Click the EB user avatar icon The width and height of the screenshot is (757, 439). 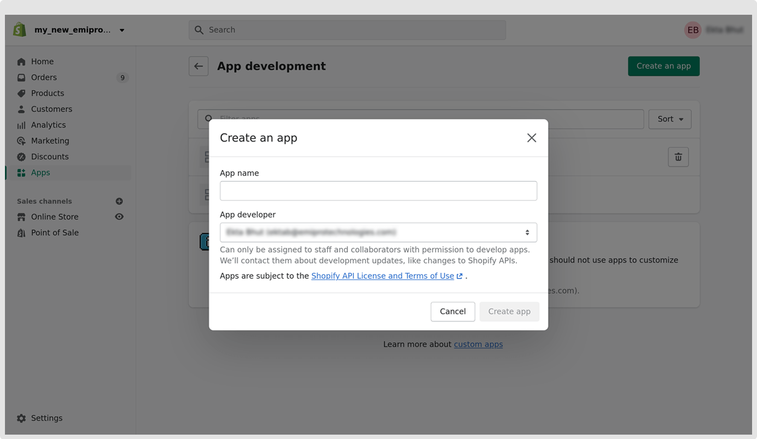692,30
